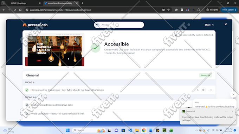Bookmark this page with the star
239x134 pixels.
click(x=168, y=10)
